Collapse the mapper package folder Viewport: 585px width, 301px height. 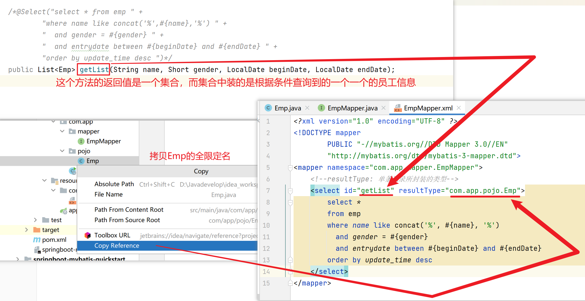(x=62, y=131)
